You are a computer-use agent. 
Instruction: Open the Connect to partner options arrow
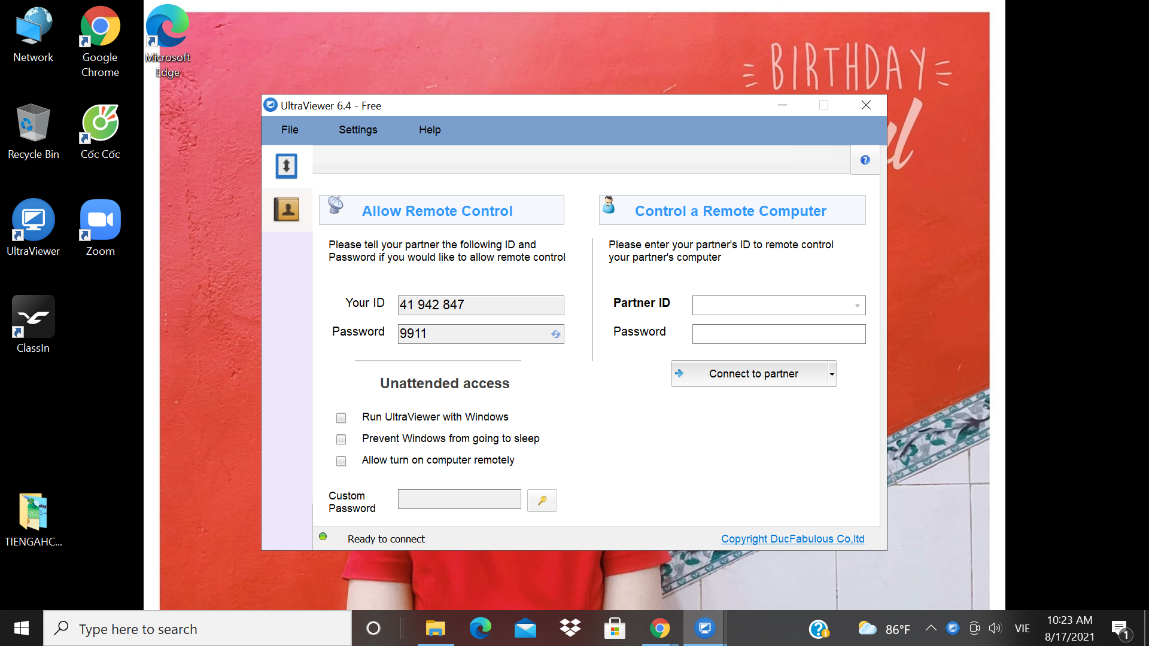832,374
